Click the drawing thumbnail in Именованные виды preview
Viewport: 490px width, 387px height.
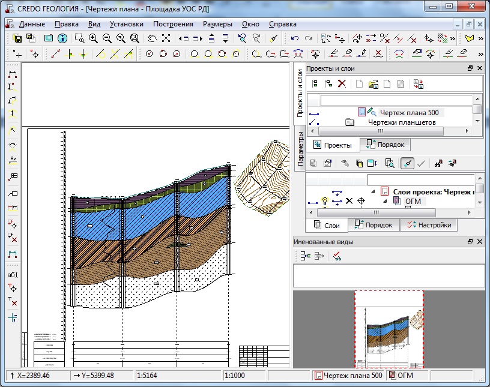(389, 329)
